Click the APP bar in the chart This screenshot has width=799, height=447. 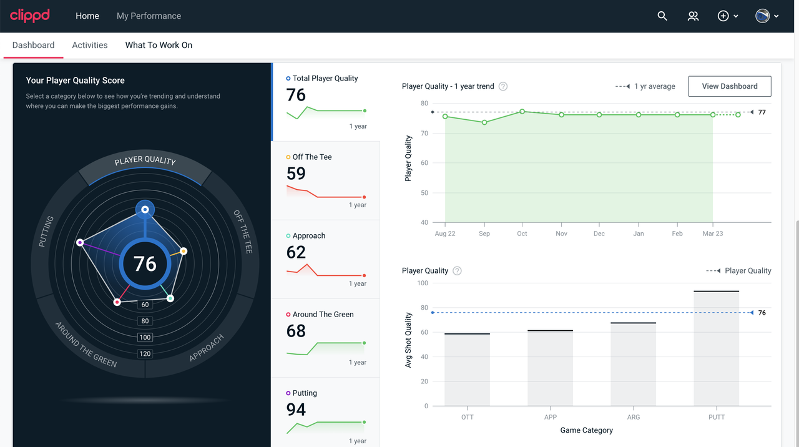pos(551,368)
